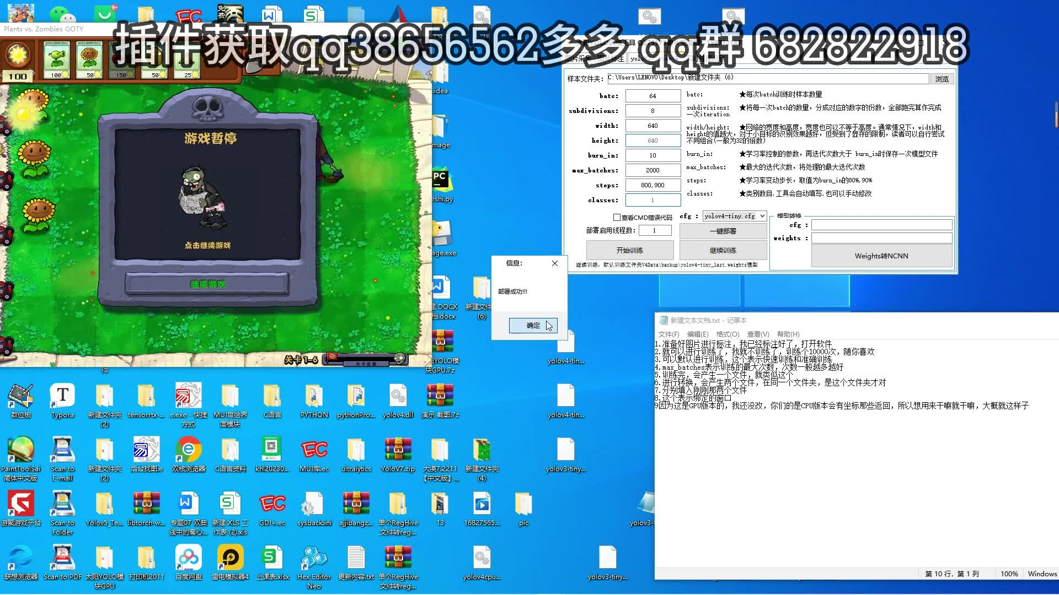
Task: Open the 文件(F) menu in Notepad
Action: click(668, 334)
